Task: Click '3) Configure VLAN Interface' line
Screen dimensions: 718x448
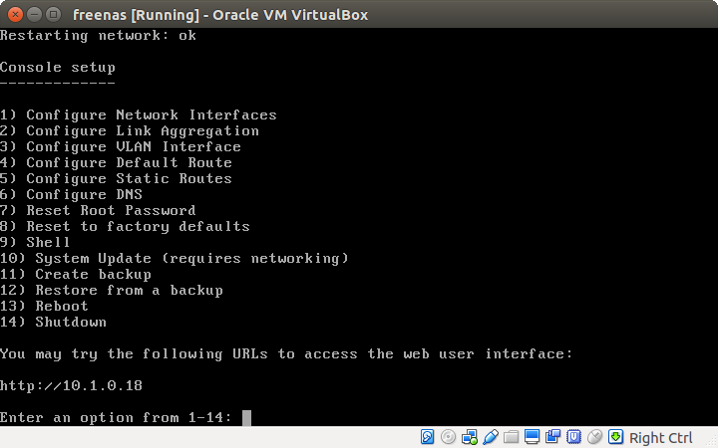Action: click(121, 146)
